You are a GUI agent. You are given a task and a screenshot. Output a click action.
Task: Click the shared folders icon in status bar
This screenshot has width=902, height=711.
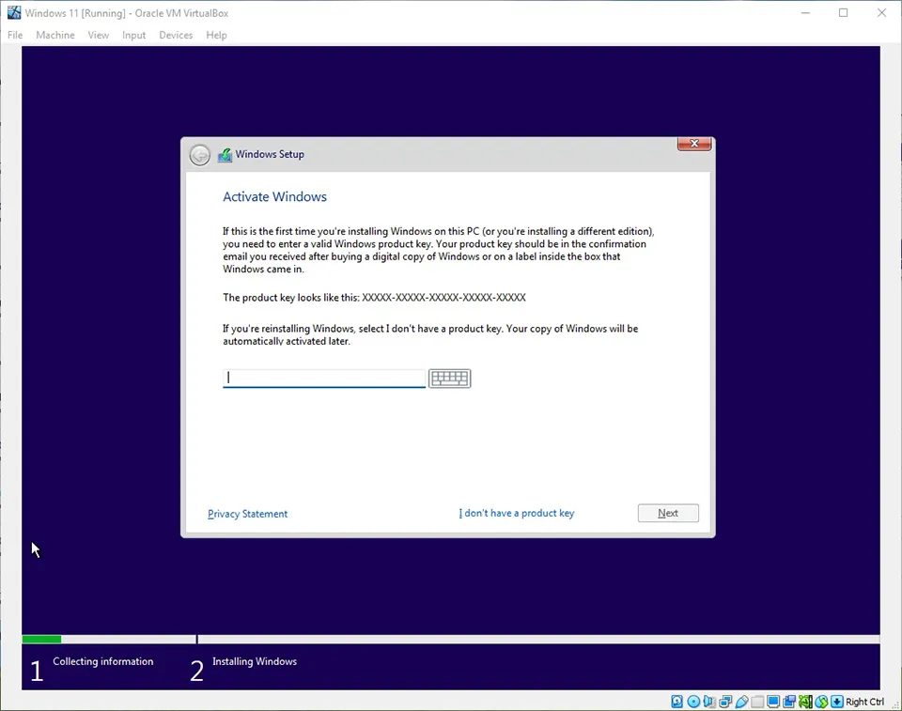tap(757, 702)
